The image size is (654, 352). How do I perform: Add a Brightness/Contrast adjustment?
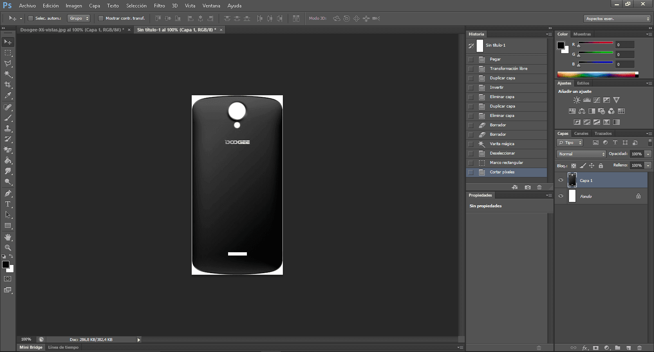pos(577,100)
